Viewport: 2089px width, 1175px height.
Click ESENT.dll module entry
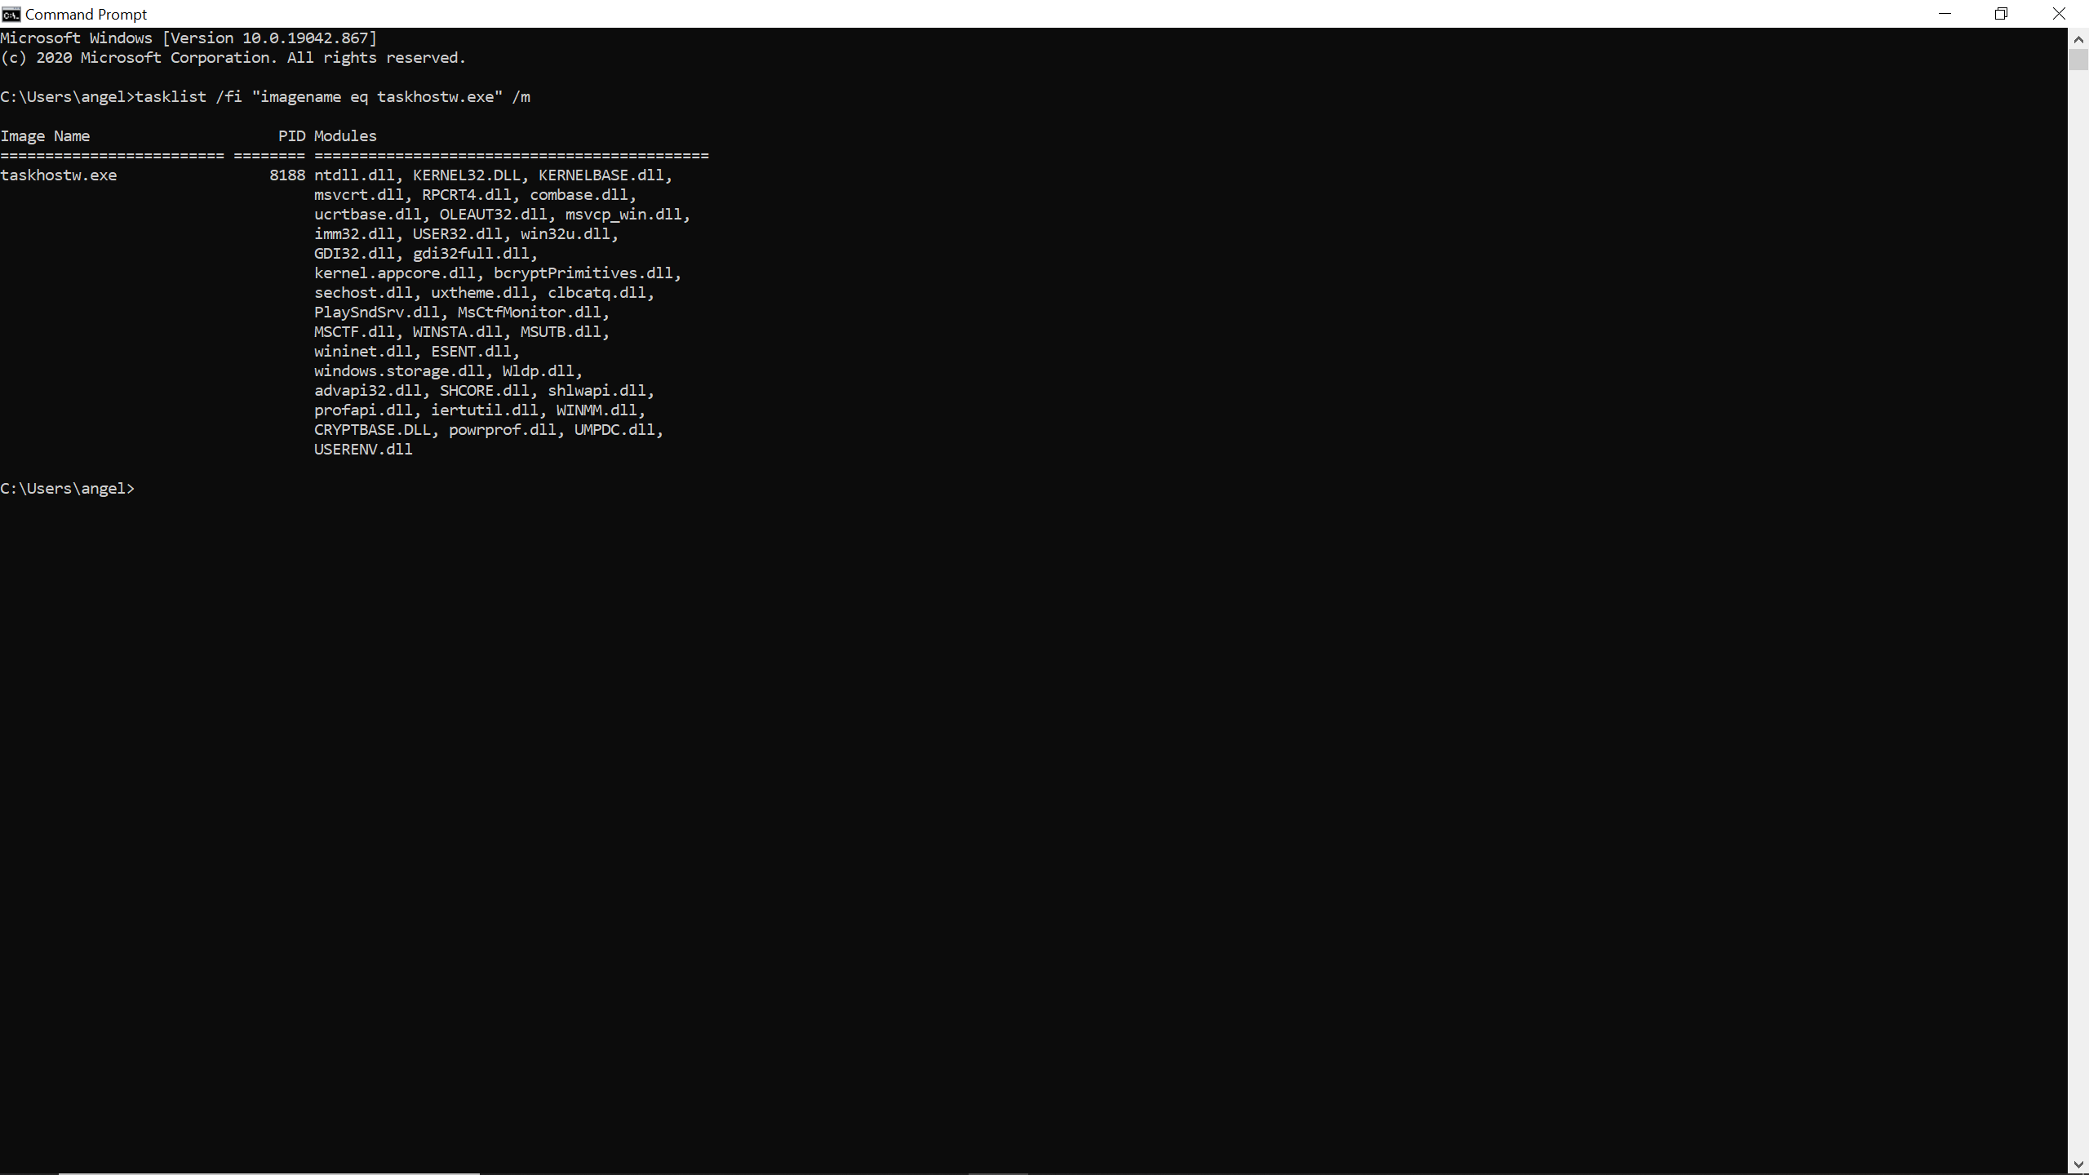(471, 352)
